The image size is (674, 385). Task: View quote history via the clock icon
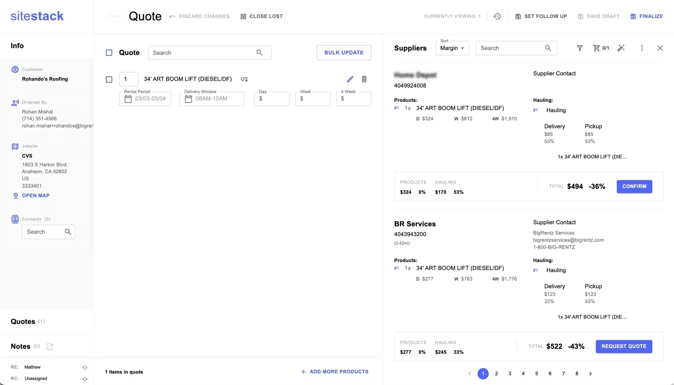[497, 16]
